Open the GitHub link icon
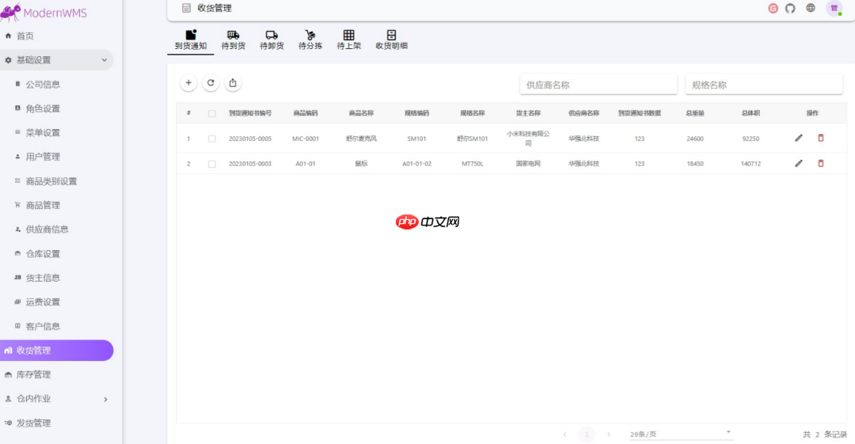This screenshot has width=855, height=444. (790, 8)
